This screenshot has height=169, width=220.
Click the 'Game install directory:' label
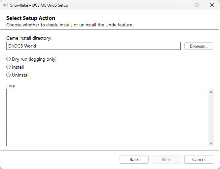[29, 38]
